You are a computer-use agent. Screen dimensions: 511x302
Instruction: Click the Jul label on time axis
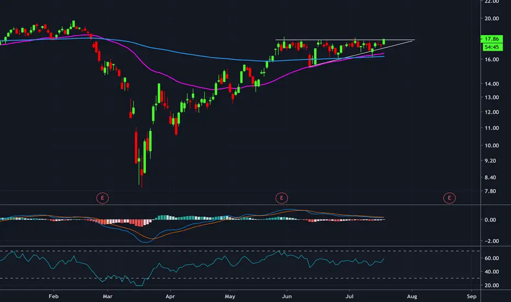tap(349, 297)
